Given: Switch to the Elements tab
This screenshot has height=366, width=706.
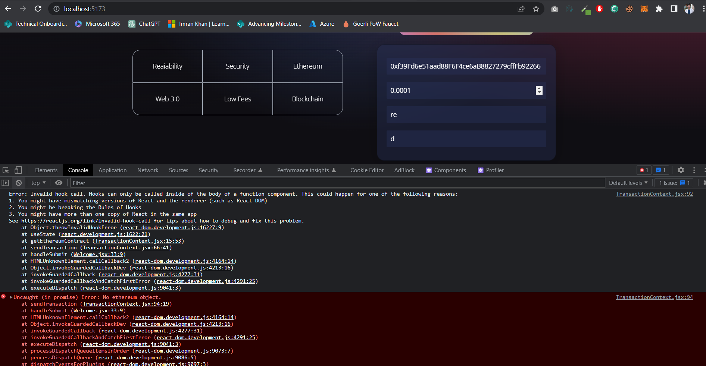Looking at the screenshot, I should click(46, 170).
